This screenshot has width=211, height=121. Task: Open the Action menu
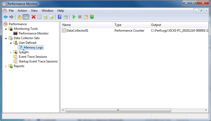[x=22, y=11]
